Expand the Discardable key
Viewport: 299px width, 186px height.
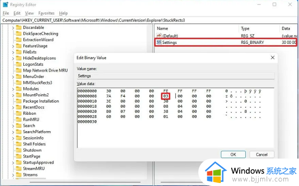coord(13,28)
